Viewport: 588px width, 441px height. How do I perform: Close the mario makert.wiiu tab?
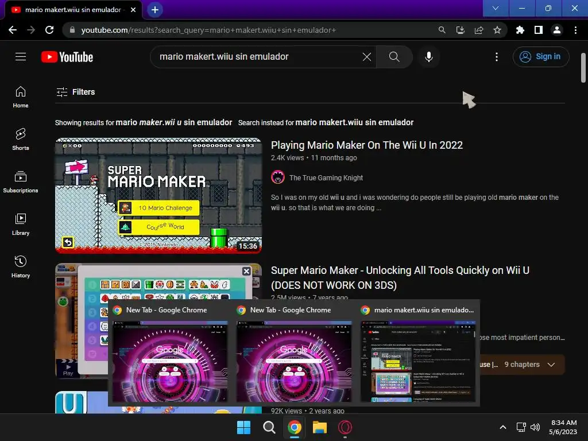[x=133, y=10]
